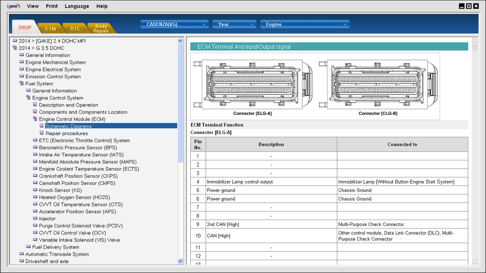Select Injector tree entry
The height and width of the screenshot is (273, 486).
47,219
